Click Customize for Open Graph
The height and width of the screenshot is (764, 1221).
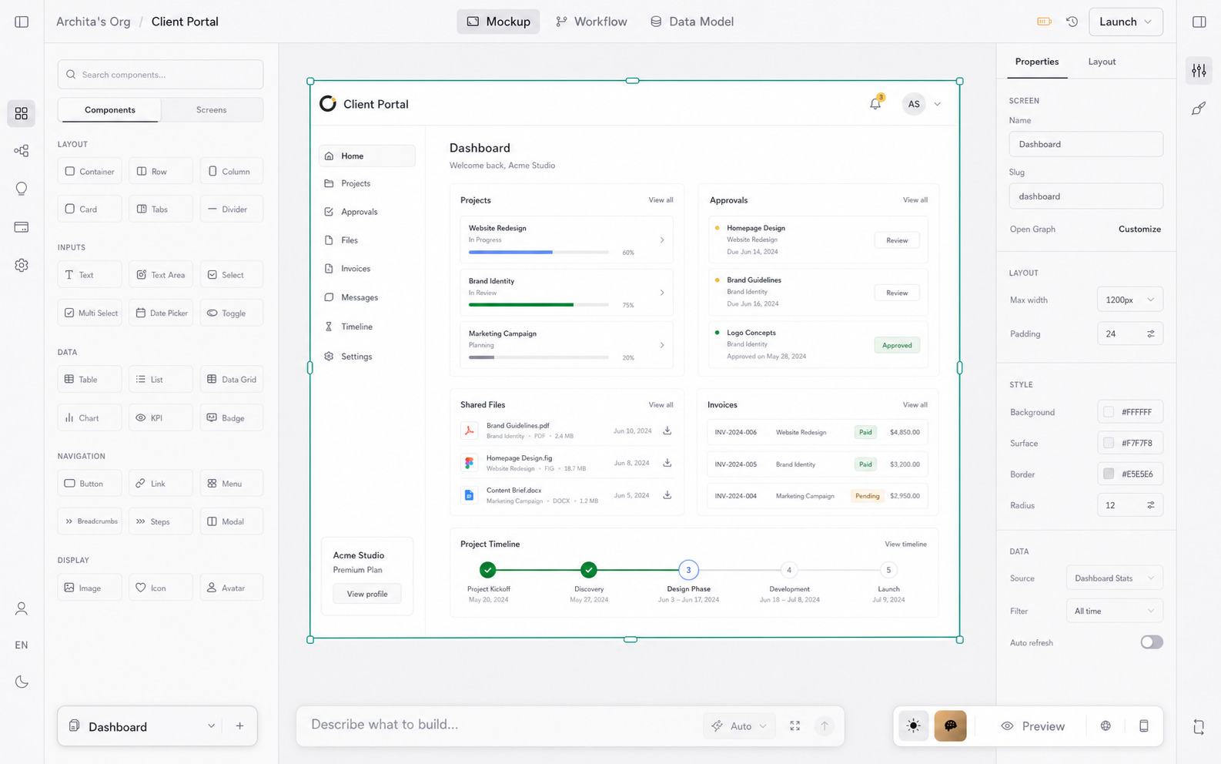point(1139,230)
